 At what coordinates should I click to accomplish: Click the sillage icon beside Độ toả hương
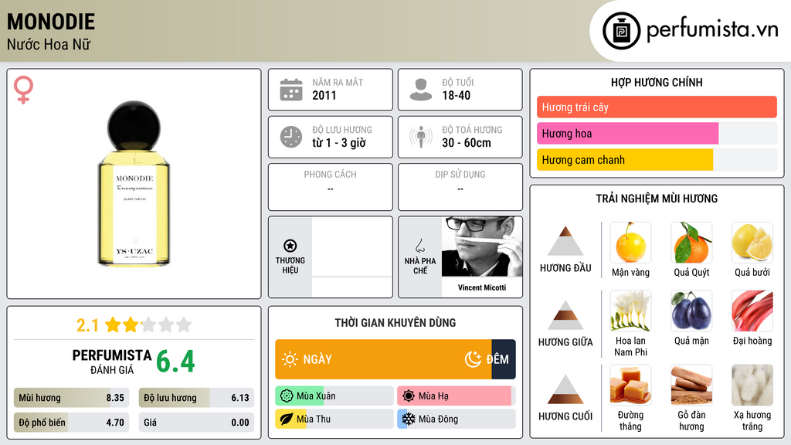pyautogui.click(x=421, y=137)
